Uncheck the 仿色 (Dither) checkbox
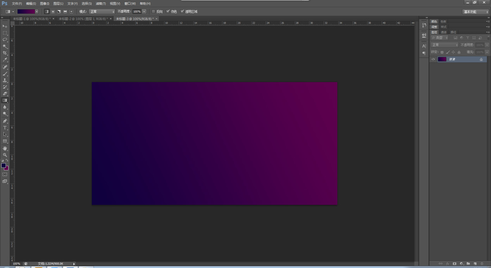491x268 pixels. [168, 12]
